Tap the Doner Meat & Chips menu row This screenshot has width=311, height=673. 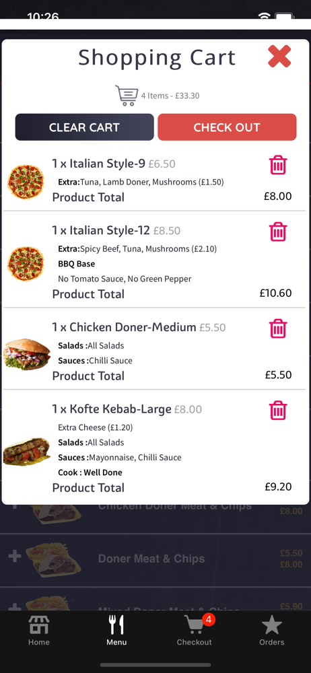coord(155,560)
